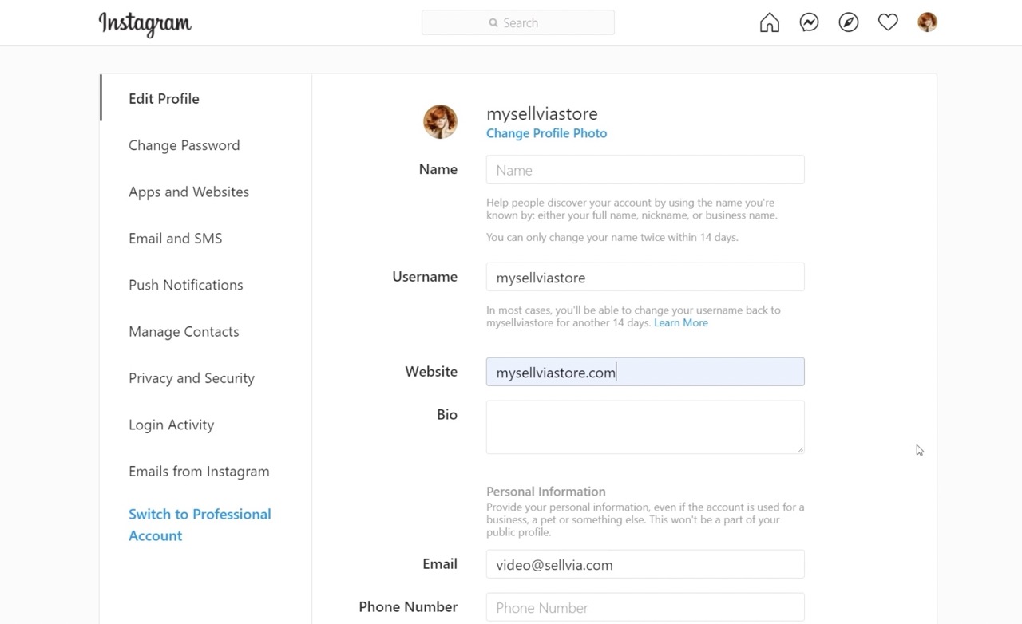This screenshot has width=1022, height=624.
Task: Click the mysellviastore profile photo thumbnail
Action: [x=440, y=122]
